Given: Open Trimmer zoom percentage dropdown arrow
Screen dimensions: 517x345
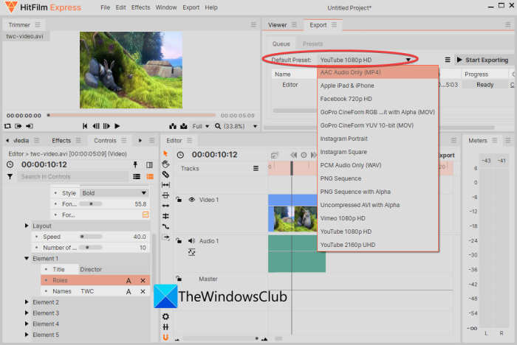Looking at the screenshot, I should pyautogui.click(x=255, y=126).
